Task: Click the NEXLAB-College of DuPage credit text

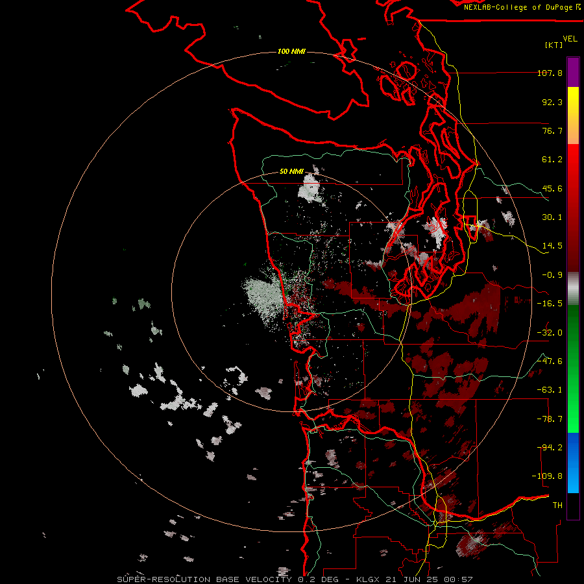Action: coord(518,7)
